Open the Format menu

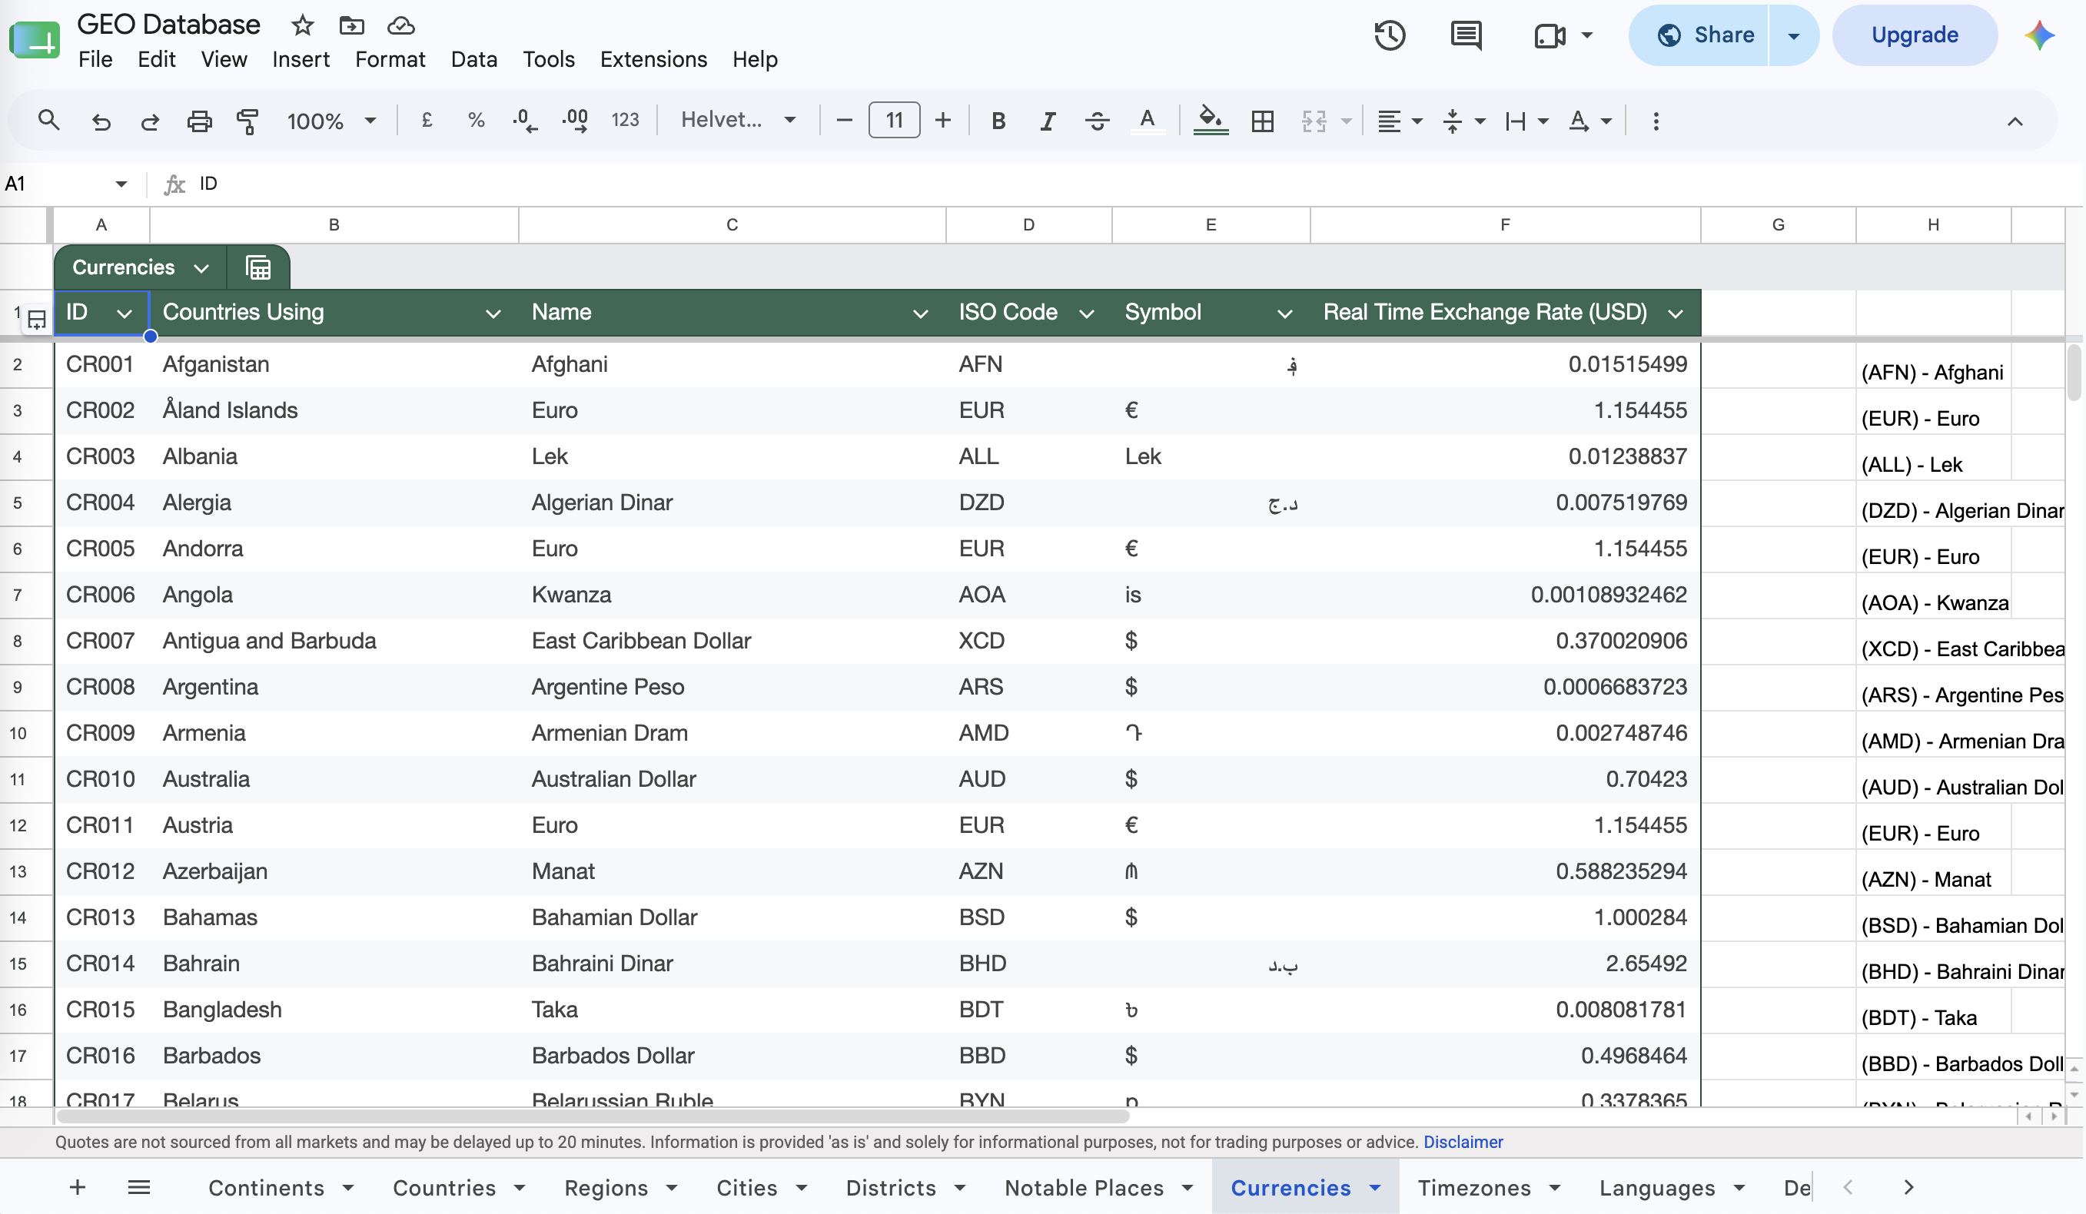click(x=390, y=60)
